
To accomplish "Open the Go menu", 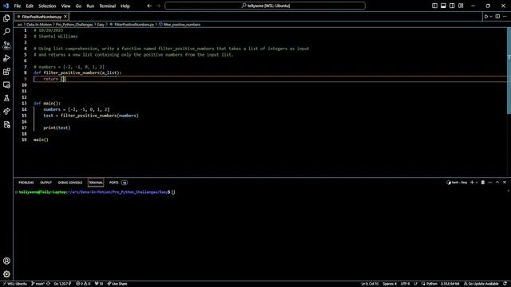I will (x=78, y=6).
